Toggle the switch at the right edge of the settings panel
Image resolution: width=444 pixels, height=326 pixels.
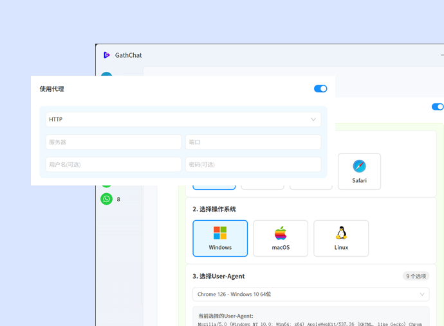tap(438, 107)
